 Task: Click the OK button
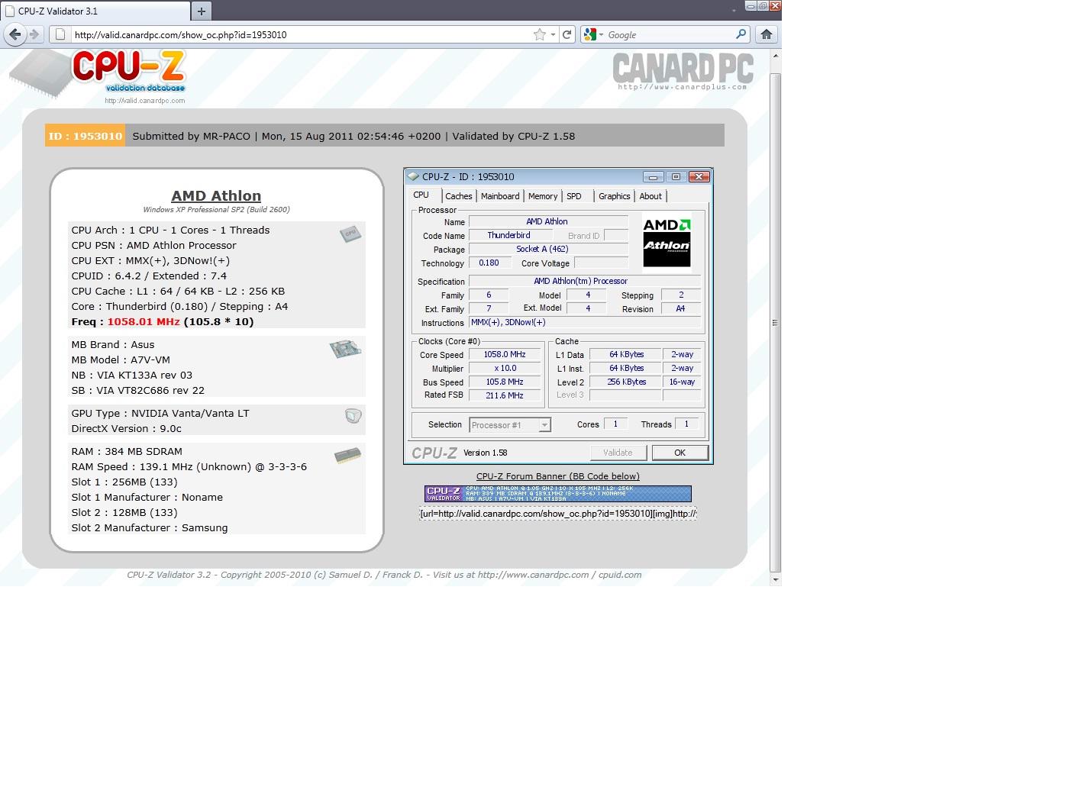[680, 453]
